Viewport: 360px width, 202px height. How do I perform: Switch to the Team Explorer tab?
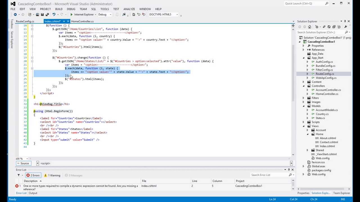click(342, 193)
